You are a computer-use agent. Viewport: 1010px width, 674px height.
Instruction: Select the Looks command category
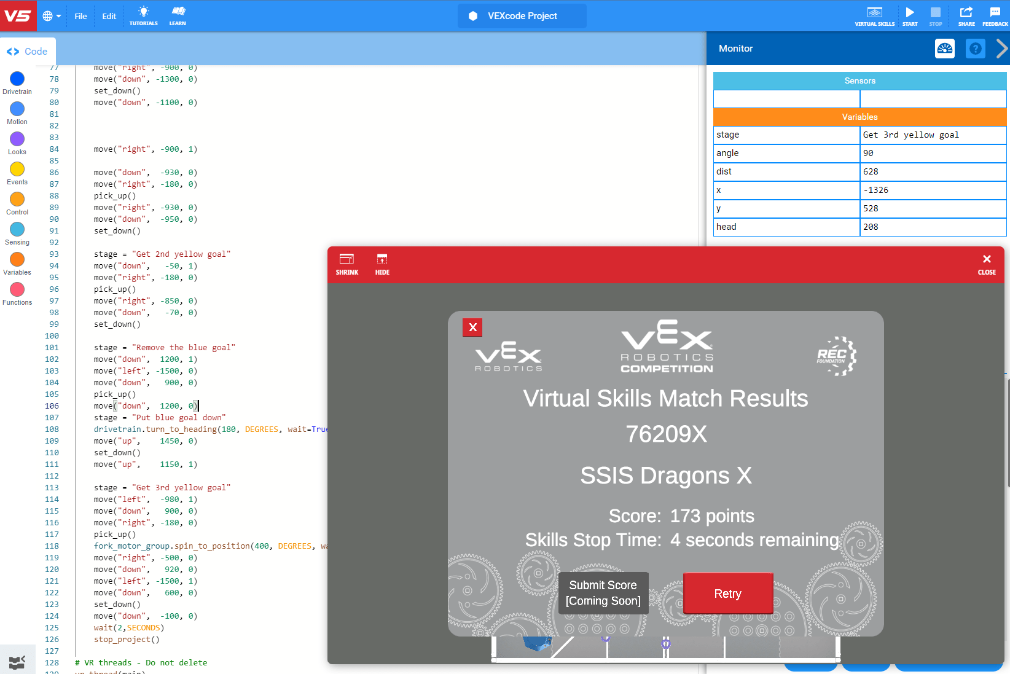pyautogui.click(x=17, y=143)
